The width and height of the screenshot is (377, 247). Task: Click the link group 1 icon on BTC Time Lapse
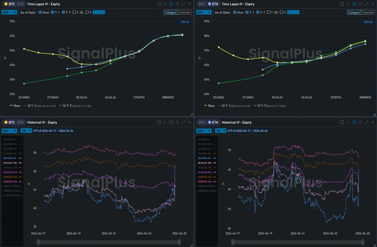171,4
